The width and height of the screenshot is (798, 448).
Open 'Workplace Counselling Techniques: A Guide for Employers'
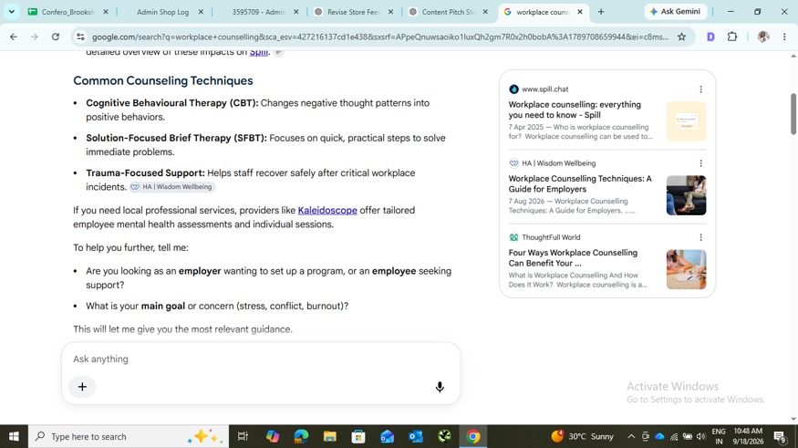pyautogui.click(x=580, y=183)
